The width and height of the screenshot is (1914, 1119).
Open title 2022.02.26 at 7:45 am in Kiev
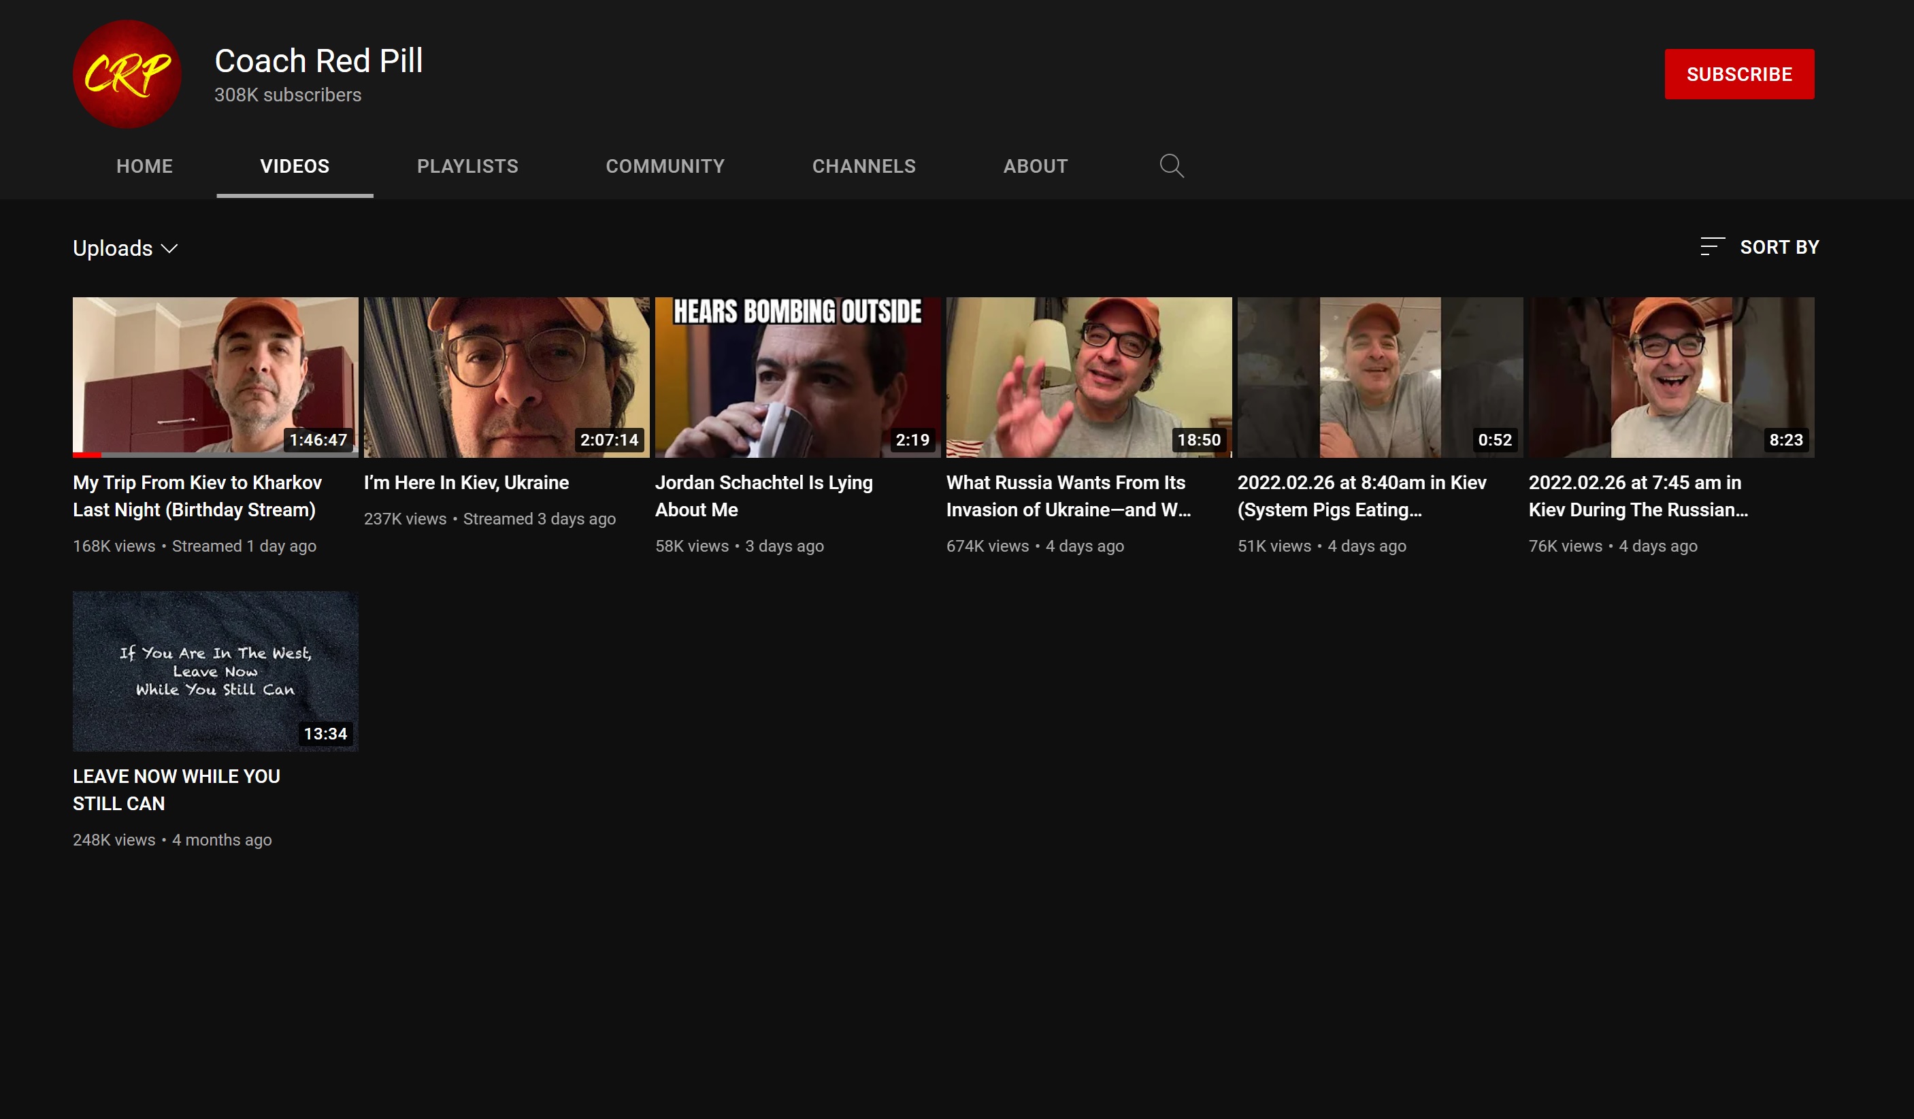1638,496
